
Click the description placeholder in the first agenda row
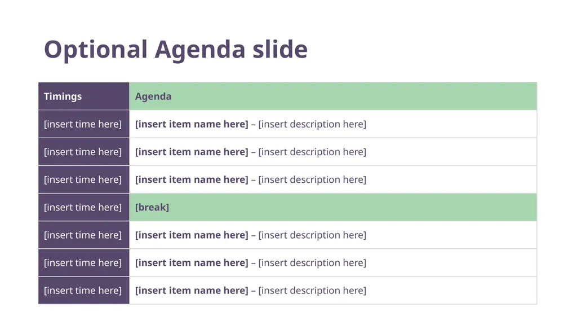(312, 124)
